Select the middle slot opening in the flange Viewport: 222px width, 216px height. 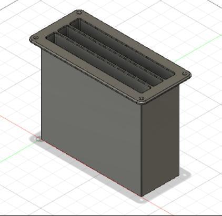coord(110,56)
